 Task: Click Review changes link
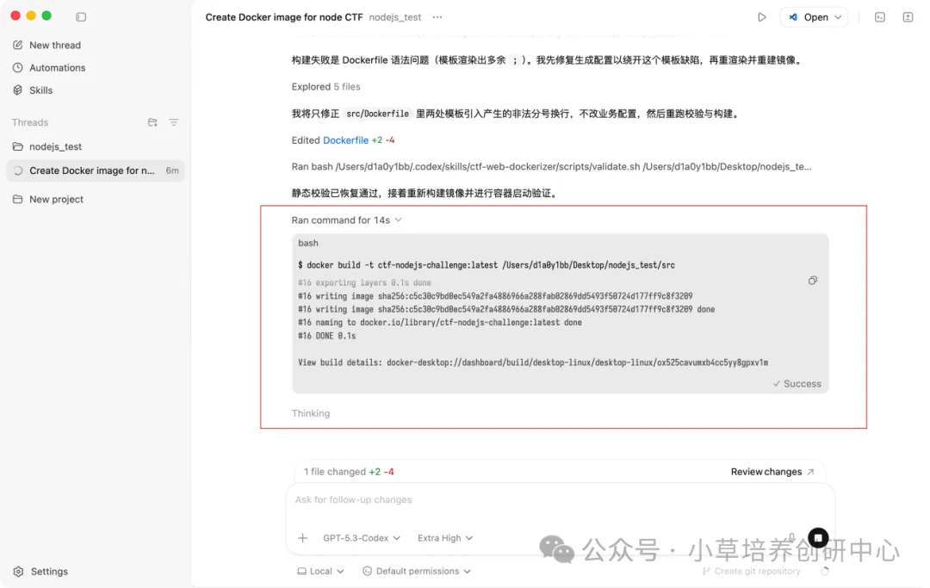772,472
